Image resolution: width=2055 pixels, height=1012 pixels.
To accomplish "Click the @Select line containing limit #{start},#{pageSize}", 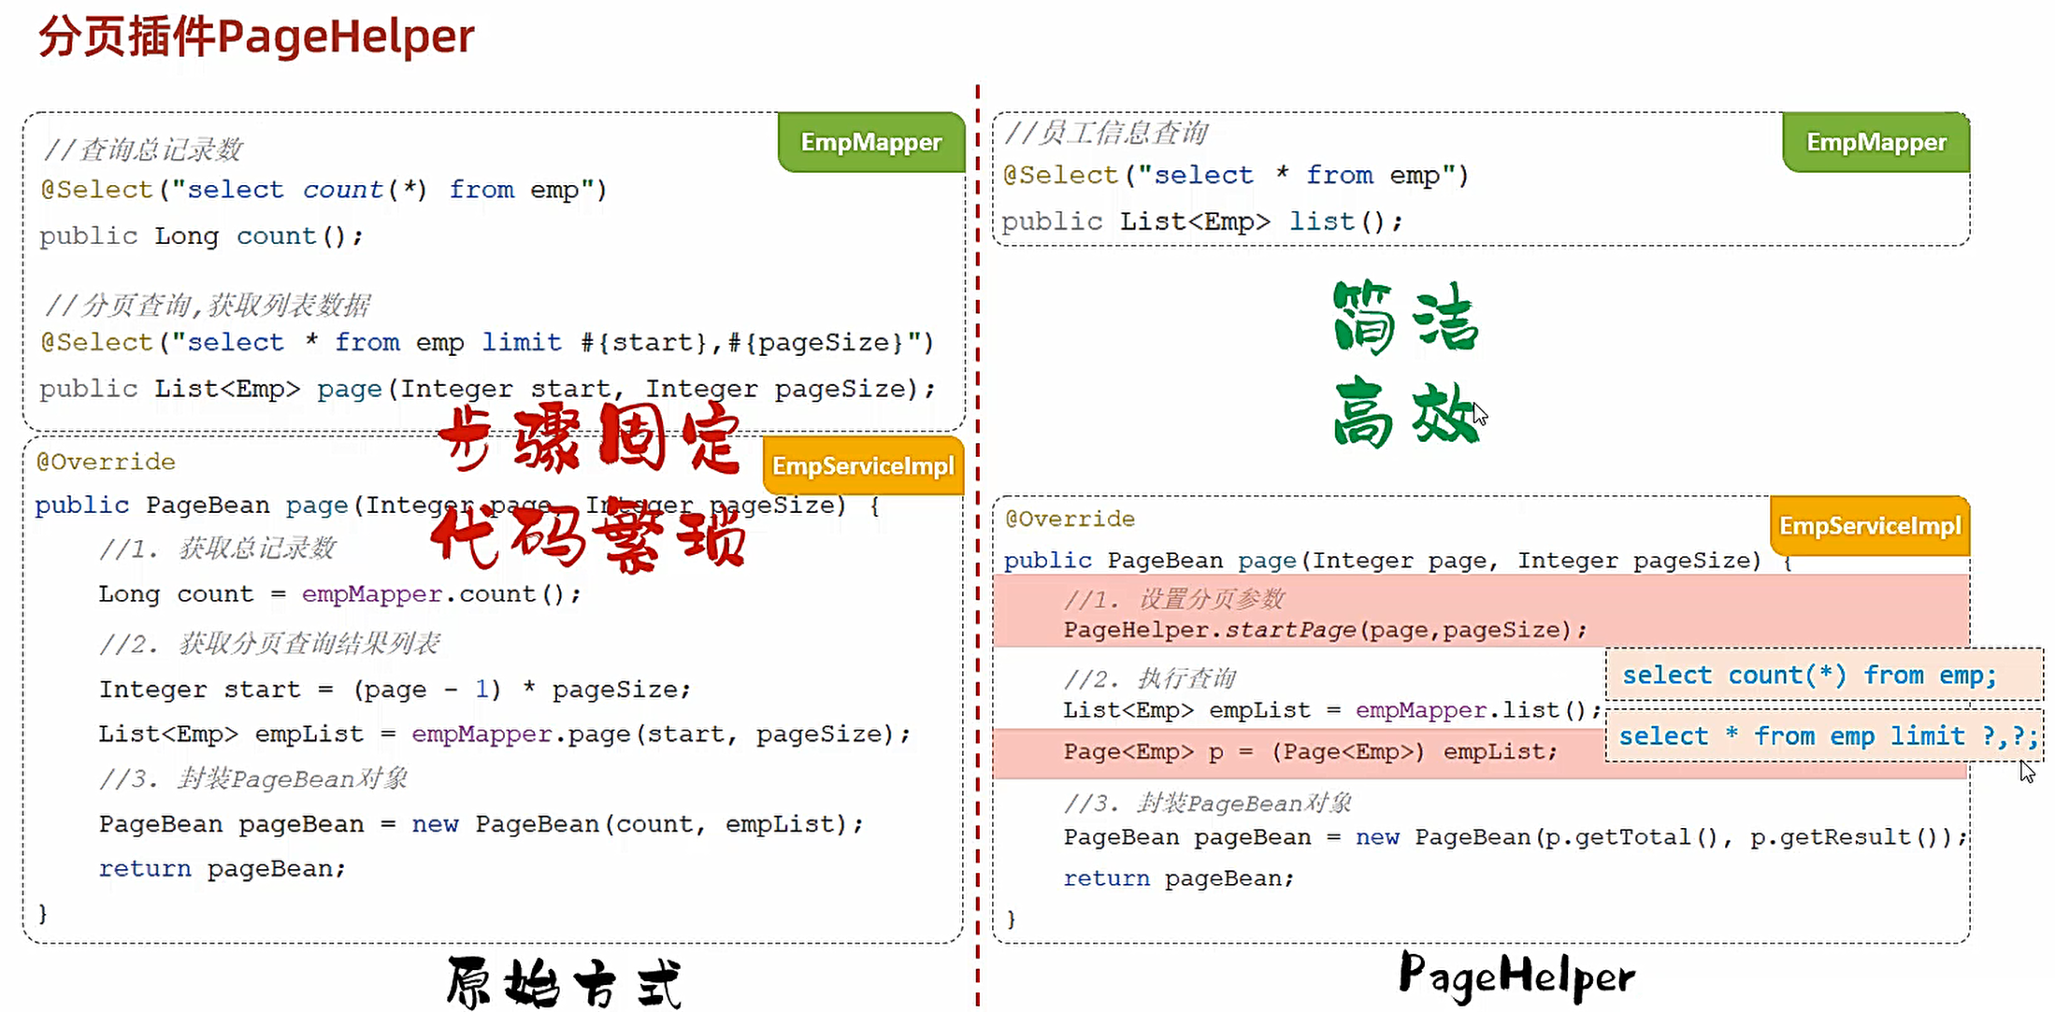I will click(x=486, y=342).
